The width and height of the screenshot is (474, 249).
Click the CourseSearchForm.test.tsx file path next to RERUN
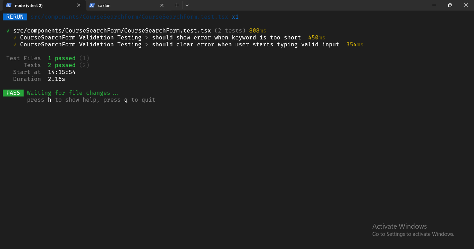click(x=128, y=17)
